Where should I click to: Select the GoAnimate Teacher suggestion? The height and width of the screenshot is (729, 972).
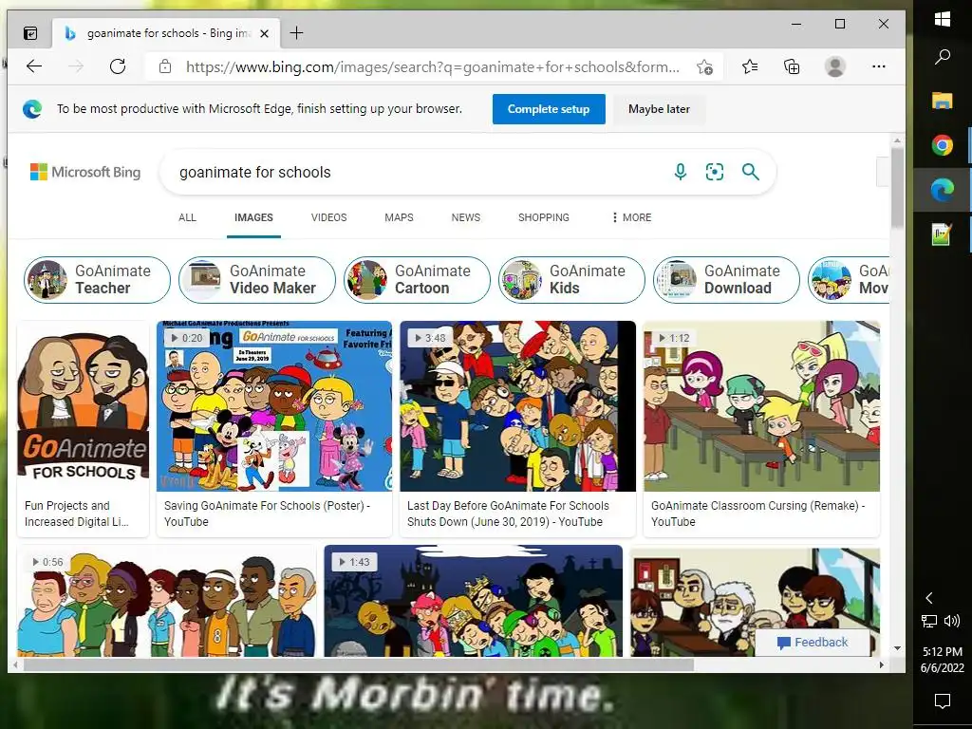pyautogui.click(x=97, y=280)
